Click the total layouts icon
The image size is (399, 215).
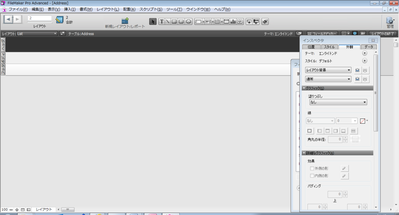[59, 20]
